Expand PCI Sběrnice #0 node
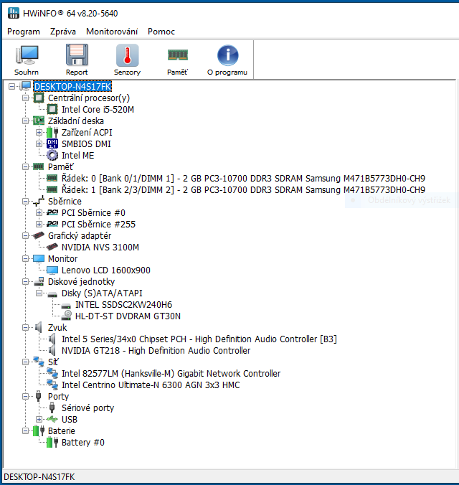The height and width of the screenshot is (485, 459). click(39, 212)
